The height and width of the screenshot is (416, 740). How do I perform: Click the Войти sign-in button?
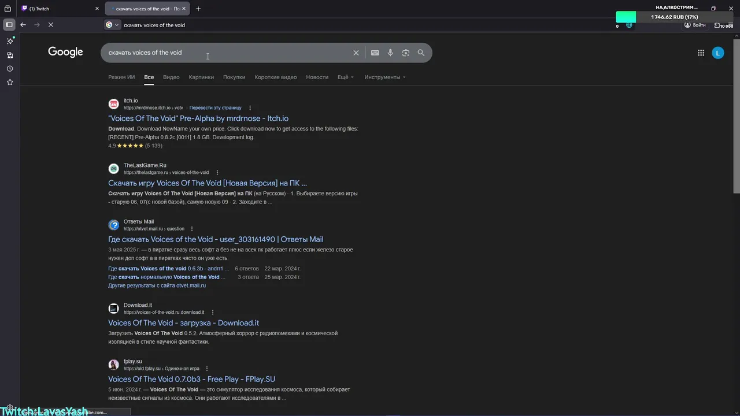[695, 25]
